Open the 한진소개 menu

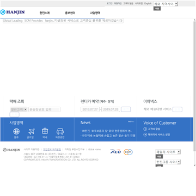point(45,13)
